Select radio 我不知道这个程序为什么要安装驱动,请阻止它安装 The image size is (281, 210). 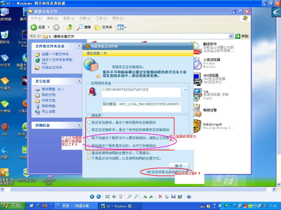pyautogui.click(x=89, y=138)
